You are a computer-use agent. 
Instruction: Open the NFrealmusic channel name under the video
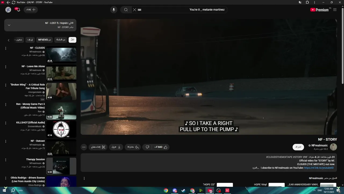click(320, 145)
